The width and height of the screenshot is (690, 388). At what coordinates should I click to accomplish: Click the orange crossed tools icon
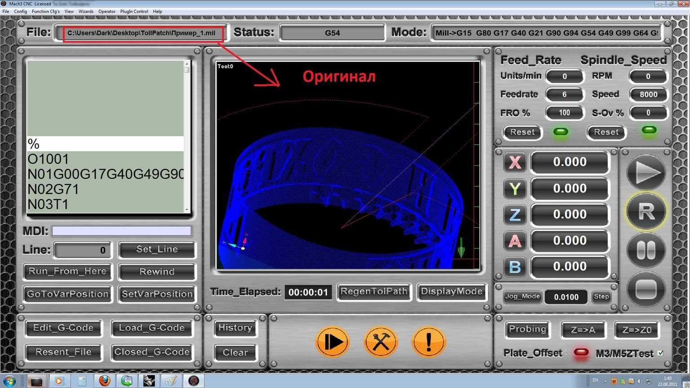[x=380, y=342]
